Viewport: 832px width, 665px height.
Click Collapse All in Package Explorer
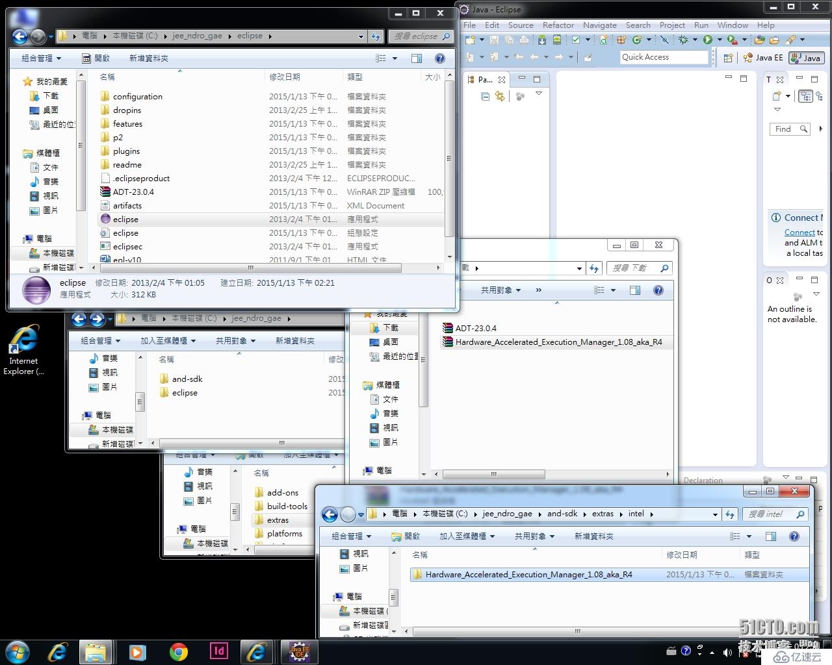(485, 96)
